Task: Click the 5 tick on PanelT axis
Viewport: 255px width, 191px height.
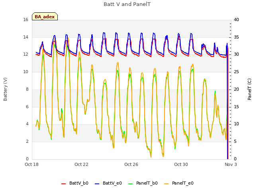Action: (235, 142)
